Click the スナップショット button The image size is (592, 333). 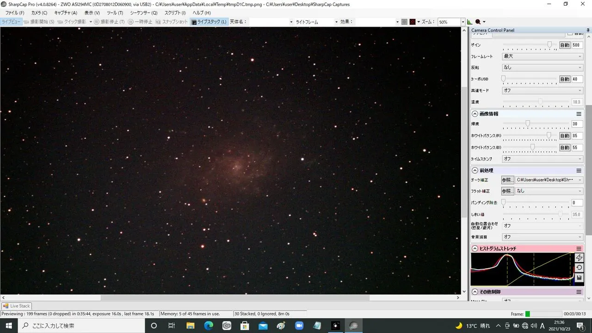point(172,22)
